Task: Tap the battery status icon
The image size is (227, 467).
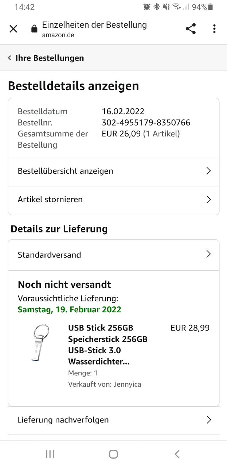Action: pos(210,7)
